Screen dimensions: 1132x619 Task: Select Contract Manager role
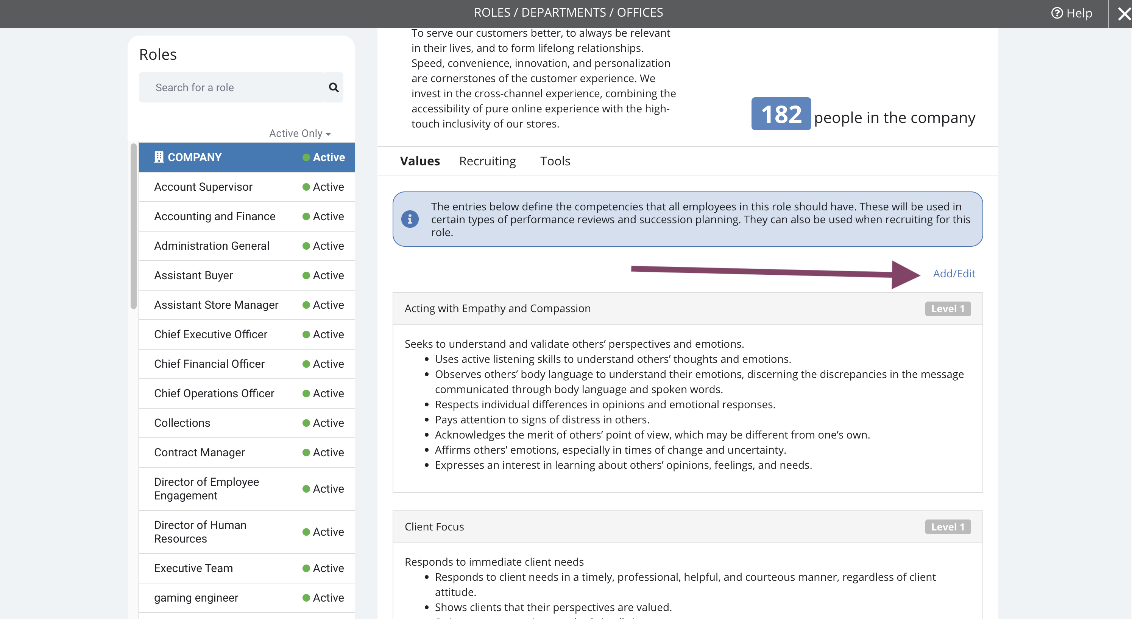(x=246, y=453)
